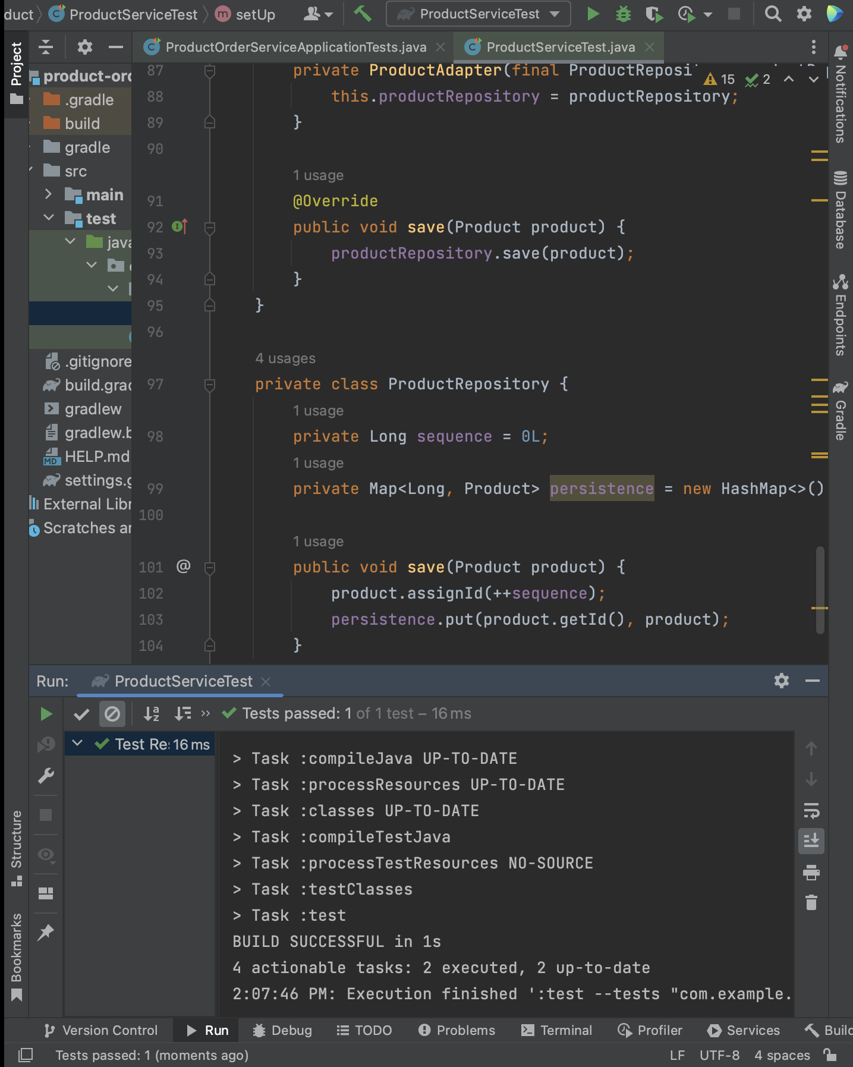Viewport: 853px width, 1067px height.
Task: Open IDE settings gear in top toolbar
Action: (804, 14)
